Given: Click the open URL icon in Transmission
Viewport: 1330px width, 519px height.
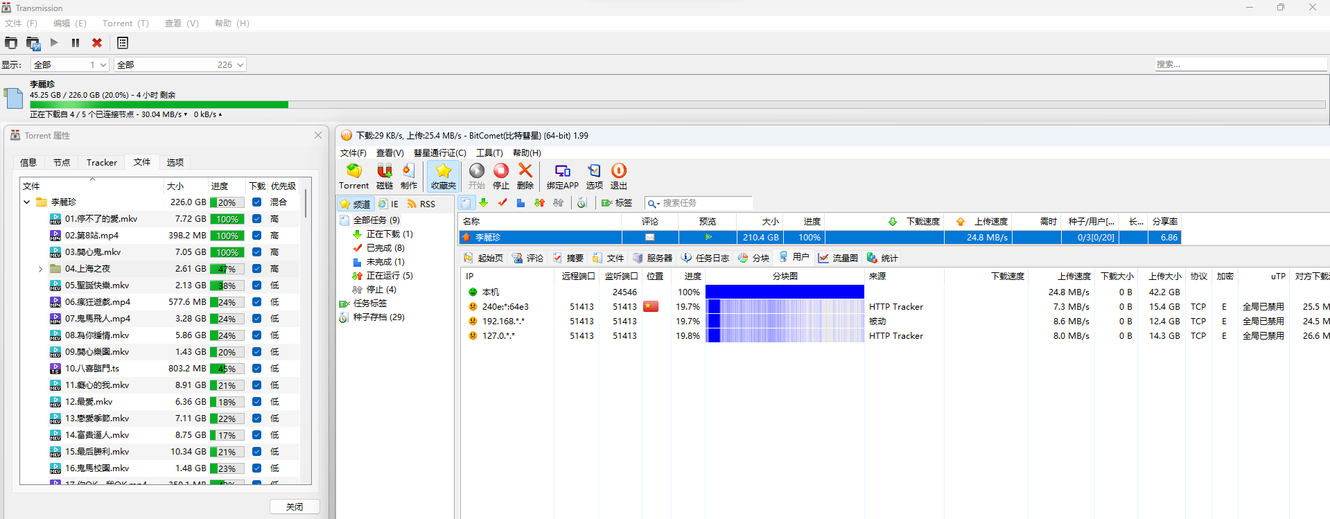Looking at the screenshot, I should tap(33, 43).
